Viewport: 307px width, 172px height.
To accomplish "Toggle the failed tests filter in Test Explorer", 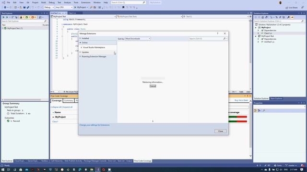I will (34, 17).
